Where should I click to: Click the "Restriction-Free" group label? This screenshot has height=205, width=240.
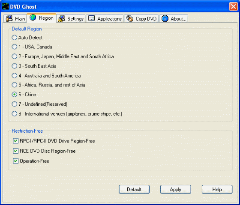pyautogui.click(x=27, y=131)
